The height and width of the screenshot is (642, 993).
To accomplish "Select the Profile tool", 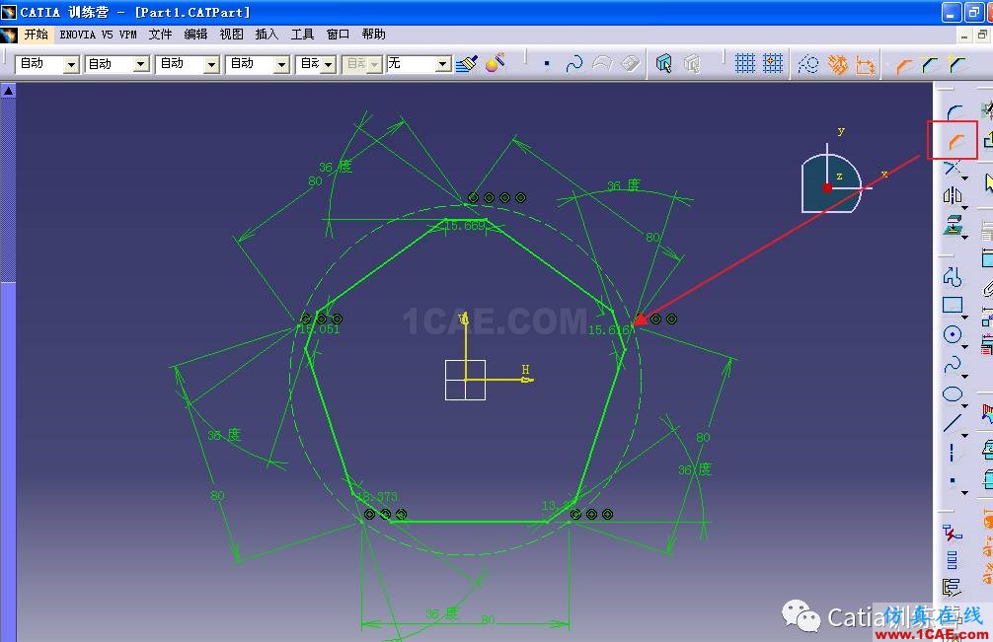I will point(952,276).
